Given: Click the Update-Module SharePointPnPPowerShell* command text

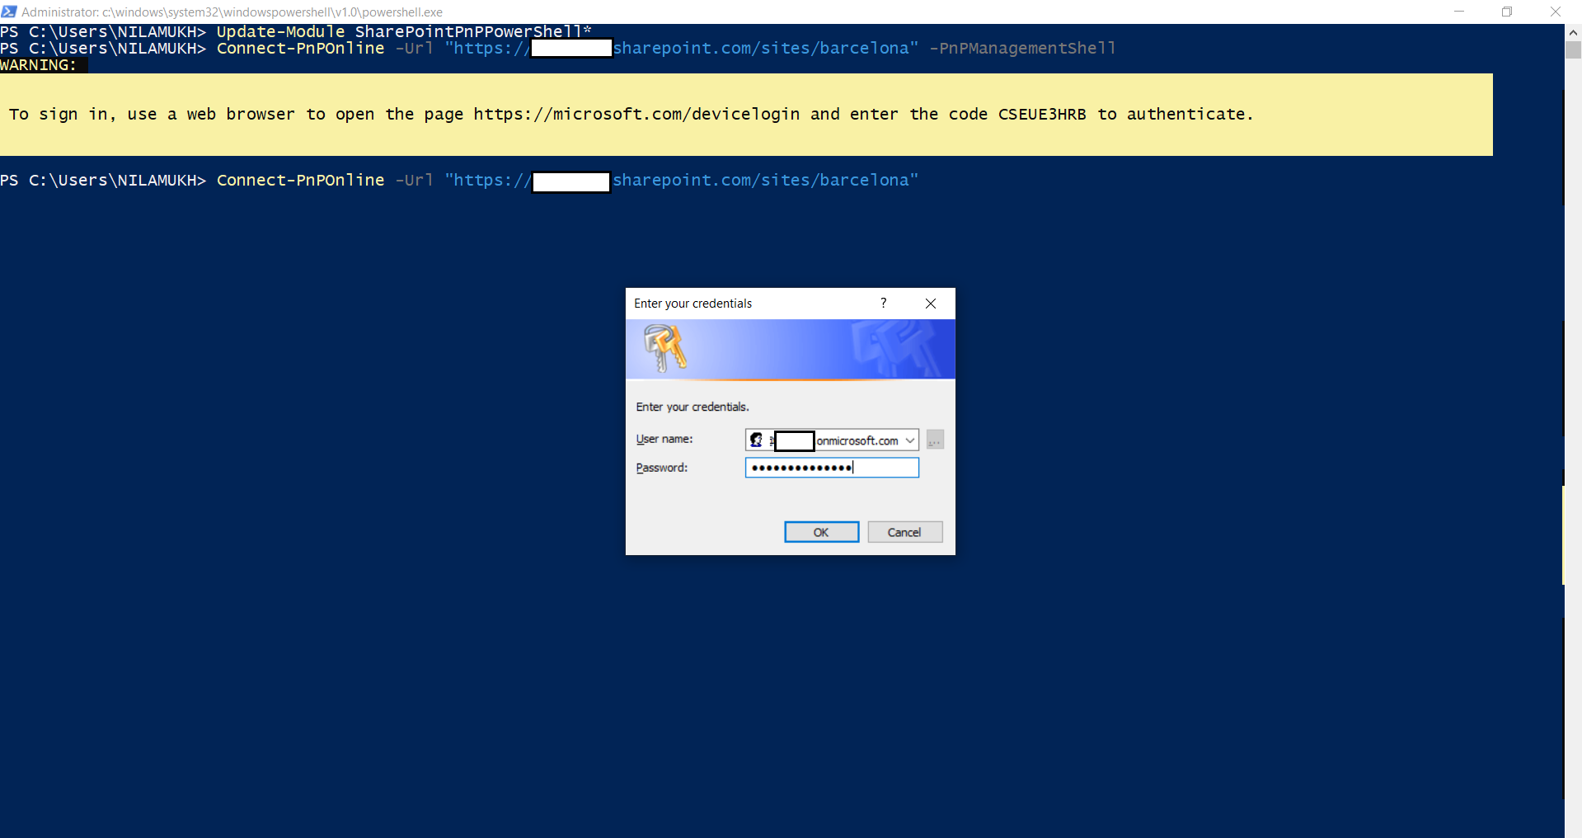Looking at the screenshot, I should pos(404,31).
